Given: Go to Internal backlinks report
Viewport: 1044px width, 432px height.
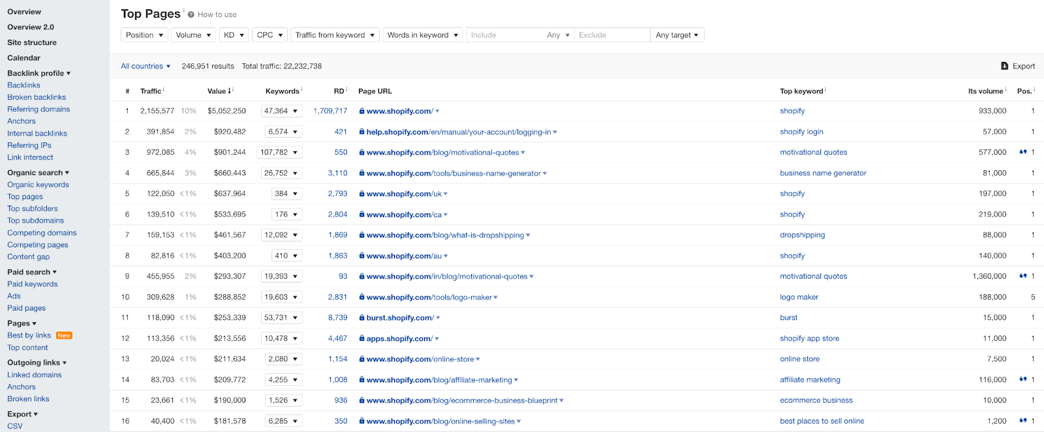Looking at the screenshot, I should pos(37,133).
